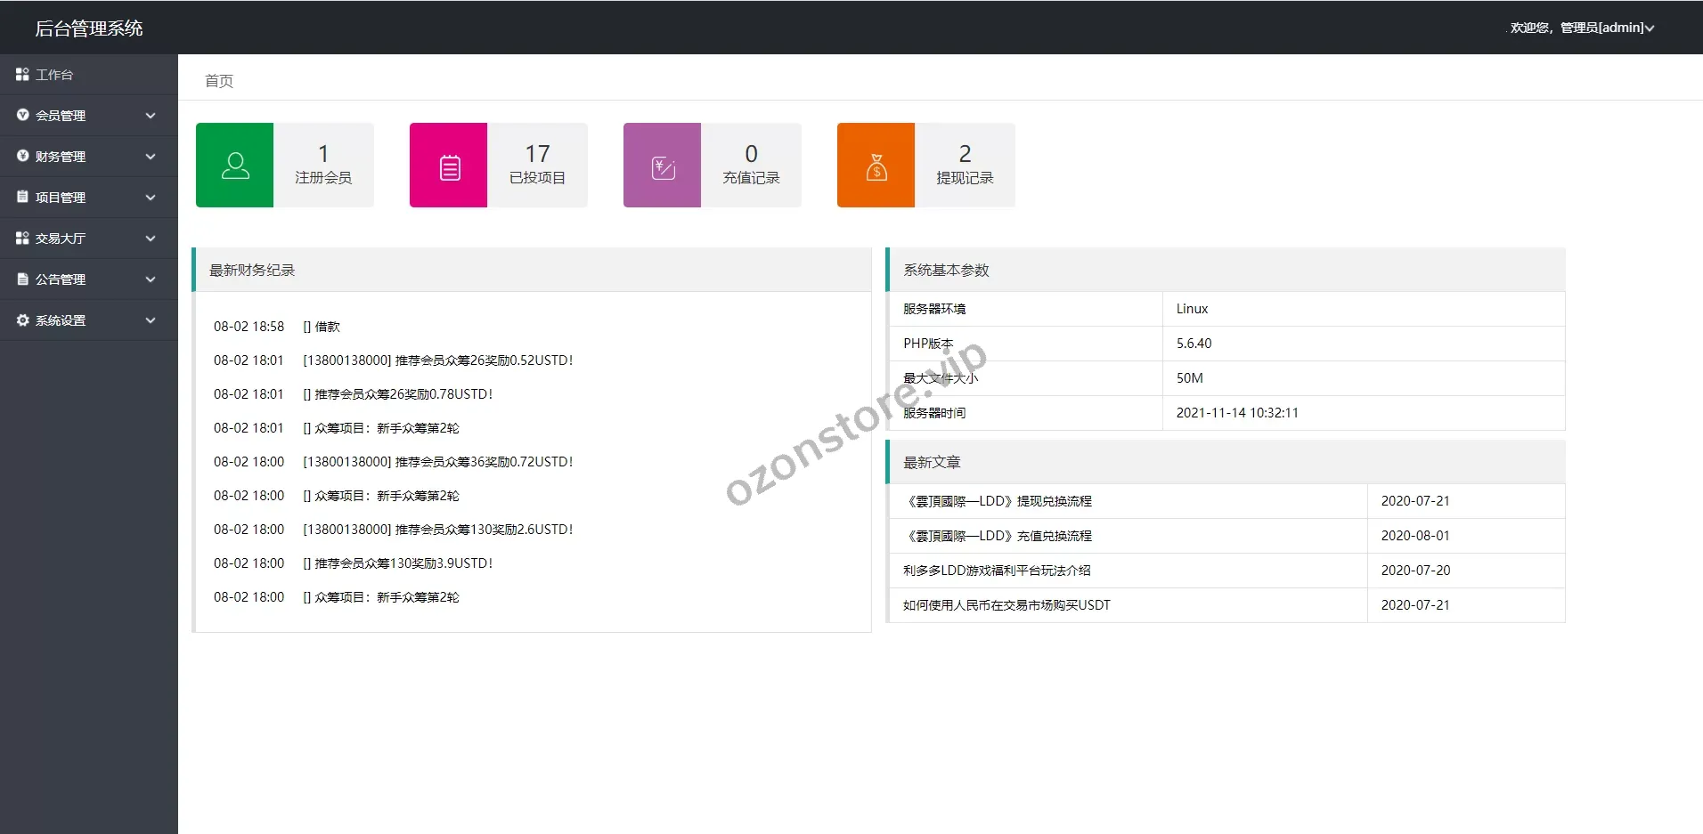Select the 工作台 sidebar icon
The width and height of the screenshot is (1703, 834).
[x=22, y=74]
